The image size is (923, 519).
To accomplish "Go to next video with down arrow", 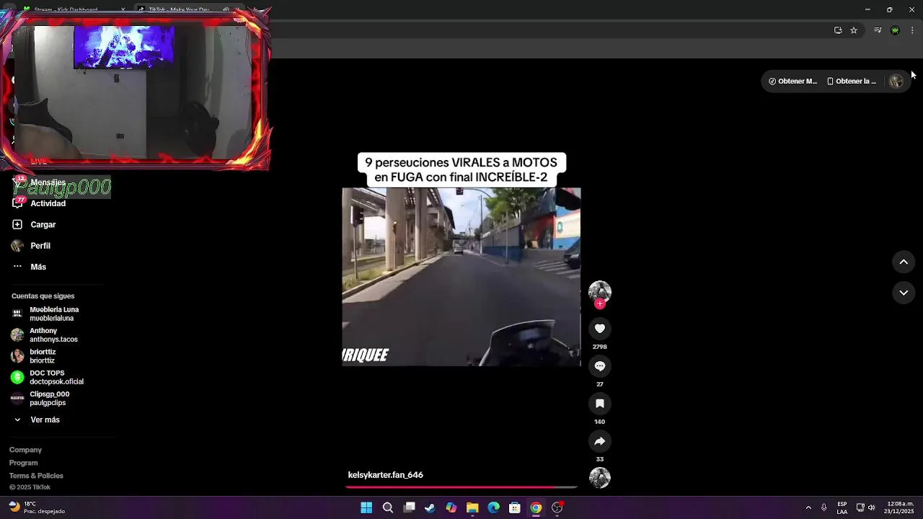I will coord(904,293).
